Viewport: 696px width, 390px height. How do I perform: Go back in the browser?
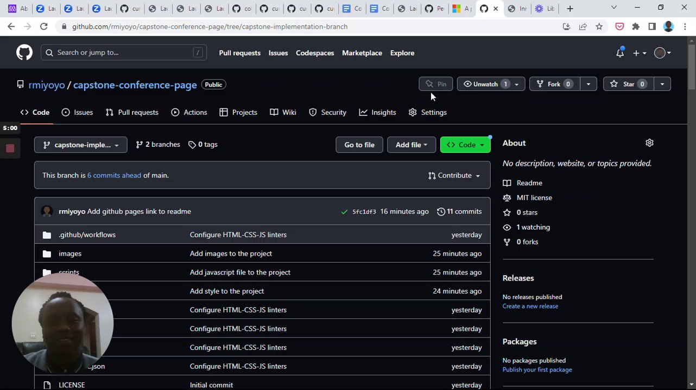click(x=11, y=27)
